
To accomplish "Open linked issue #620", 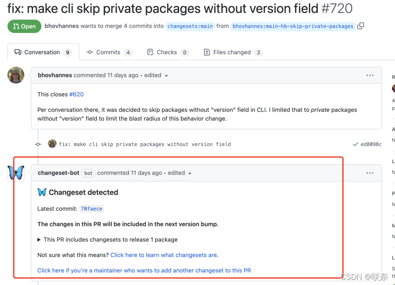I will 76,94.
